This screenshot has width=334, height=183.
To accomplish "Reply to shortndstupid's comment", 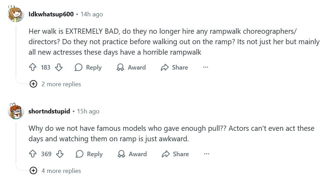I will (x=89, y=154).
